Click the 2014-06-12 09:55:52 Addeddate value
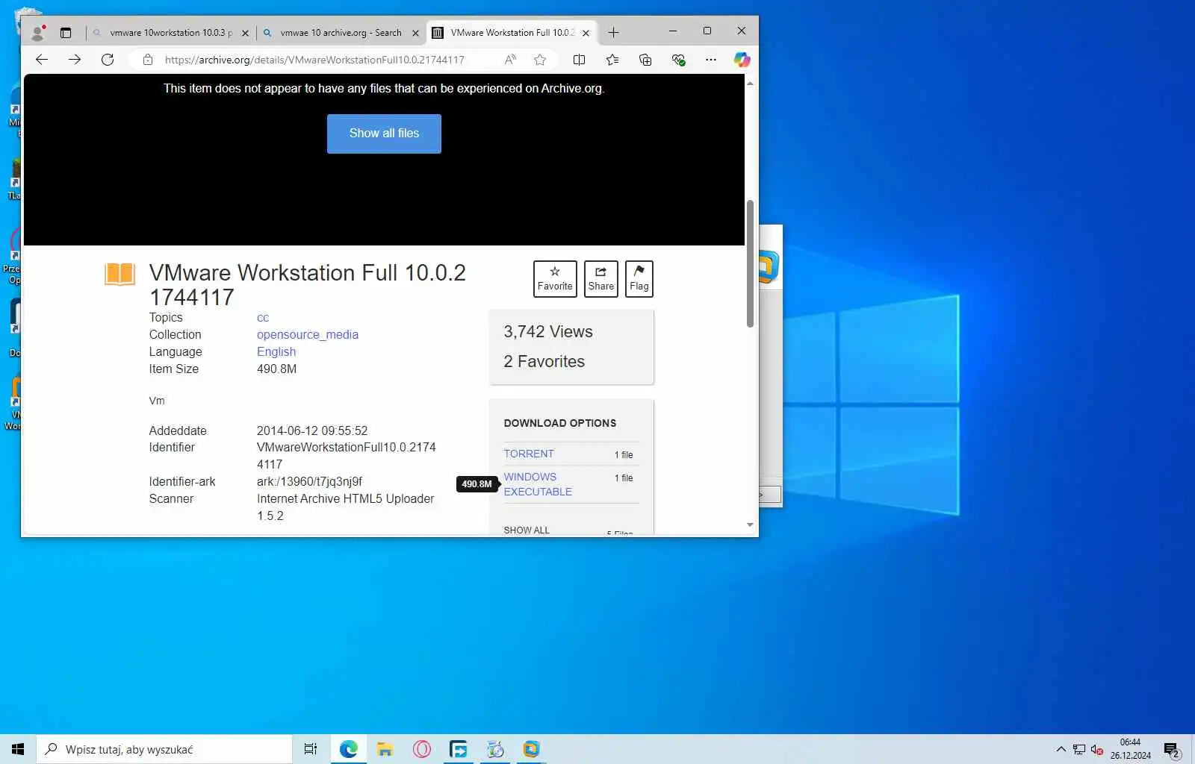1195x764 pixels. tap(312, 431)
